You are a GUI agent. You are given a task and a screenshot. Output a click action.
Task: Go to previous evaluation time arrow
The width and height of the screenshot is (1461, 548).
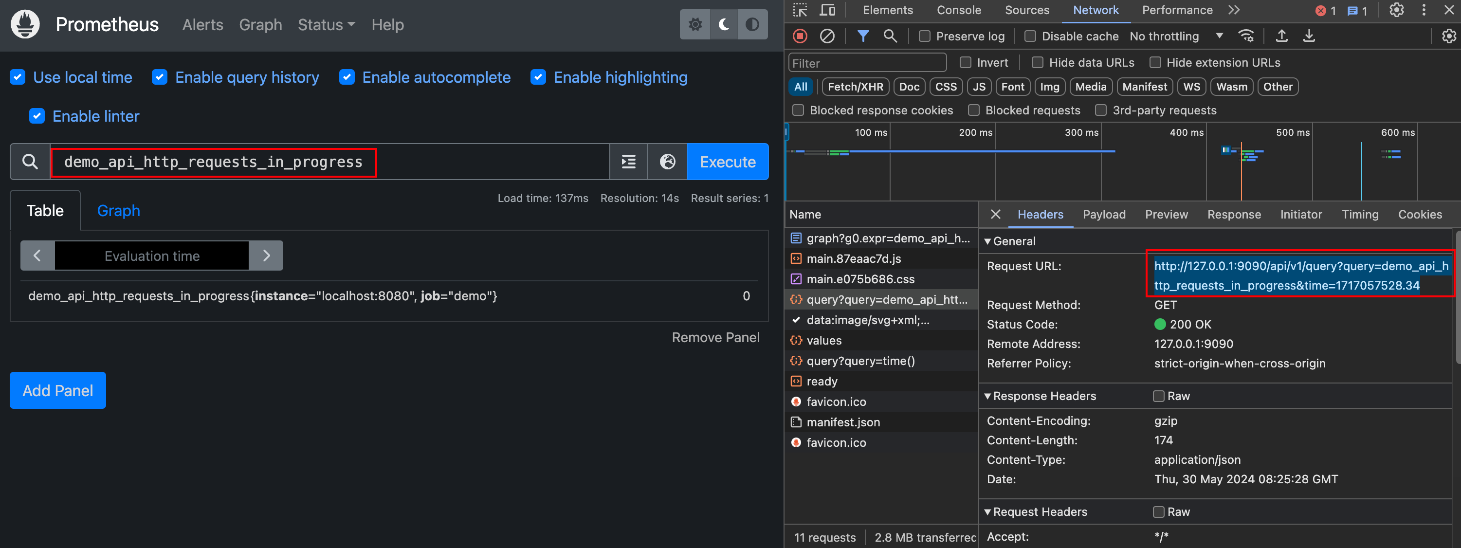coord(37,256)
